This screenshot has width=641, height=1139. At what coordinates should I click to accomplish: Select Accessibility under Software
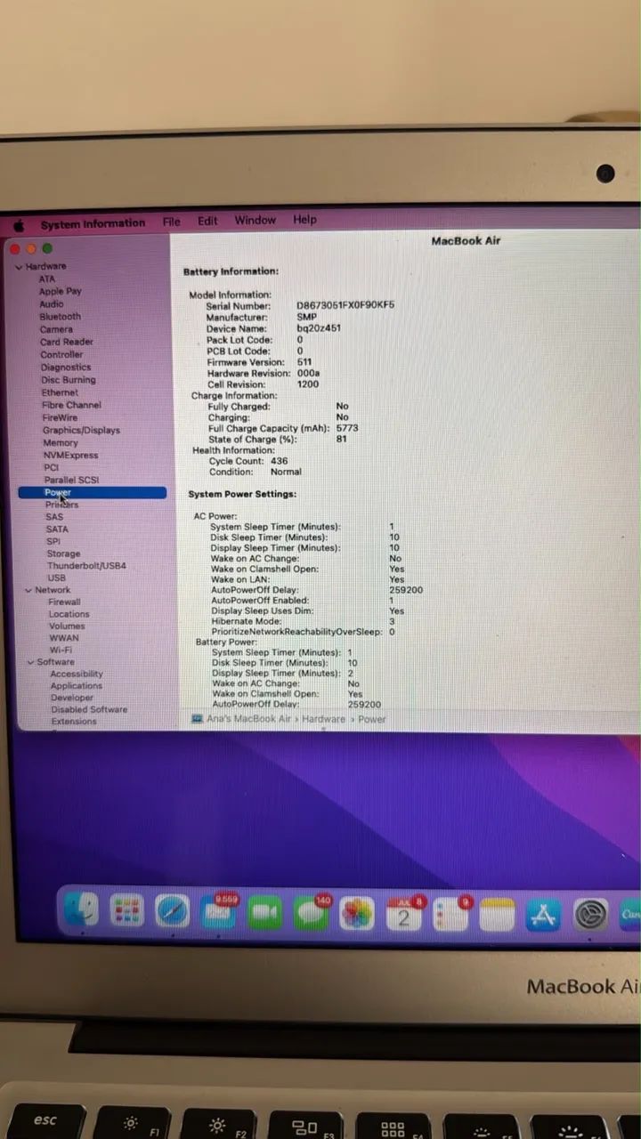[77, 674]
